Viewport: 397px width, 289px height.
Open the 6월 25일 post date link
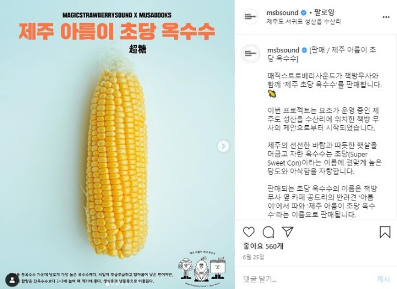pyautogui.click(x=253, y=257)
